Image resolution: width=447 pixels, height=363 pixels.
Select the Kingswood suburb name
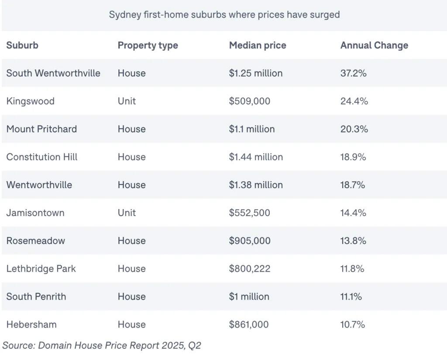30,101
